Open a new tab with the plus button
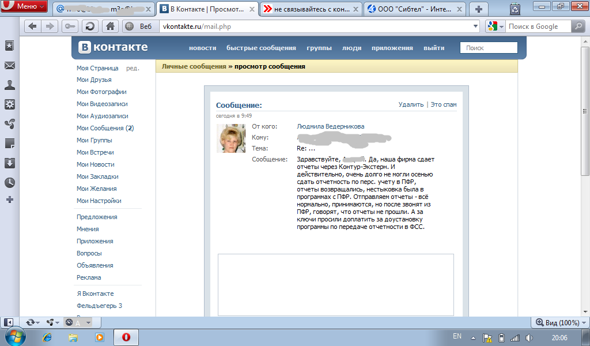This screenshot has width=590, height=346. coord(478,9)
